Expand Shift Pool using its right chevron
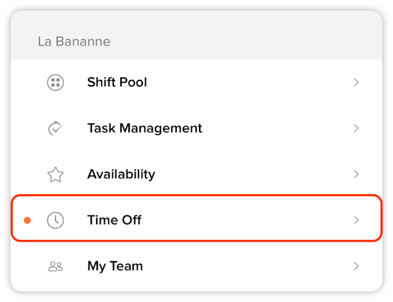Image resolution: width=393 pixels, height=302 pixels. (x=356, y=83)
